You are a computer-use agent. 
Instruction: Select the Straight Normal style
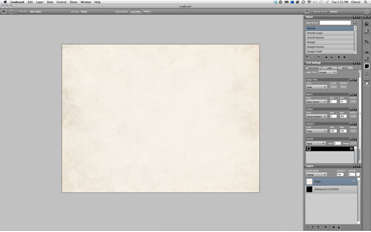330,47
